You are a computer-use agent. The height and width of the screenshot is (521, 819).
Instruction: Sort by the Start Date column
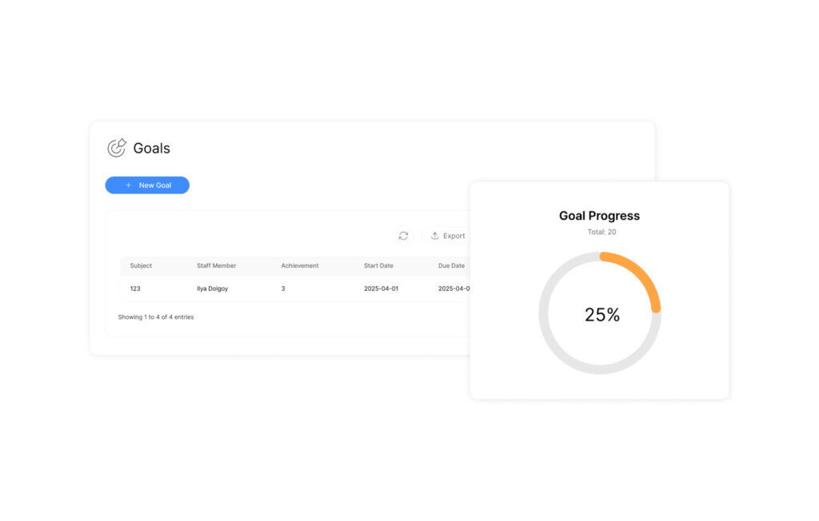(378, 265)
